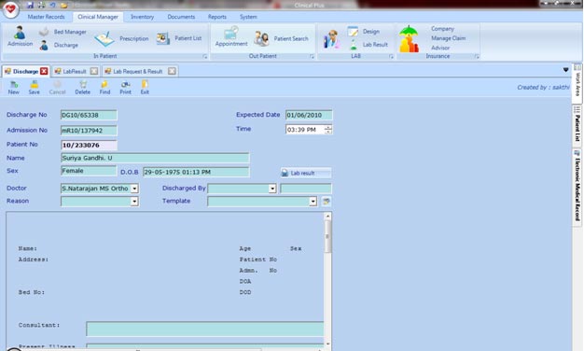Open the tab list dropdown arrow
Viewport: 584px width, 351px height.
click(x=565, y=70)
